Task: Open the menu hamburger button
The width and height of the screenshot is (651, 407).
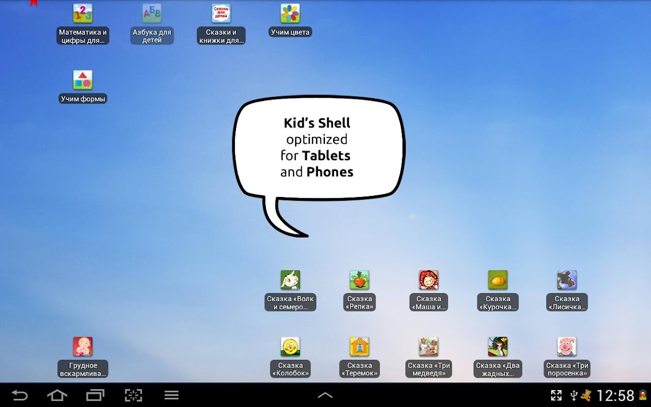Action: [x=172, y=395]
